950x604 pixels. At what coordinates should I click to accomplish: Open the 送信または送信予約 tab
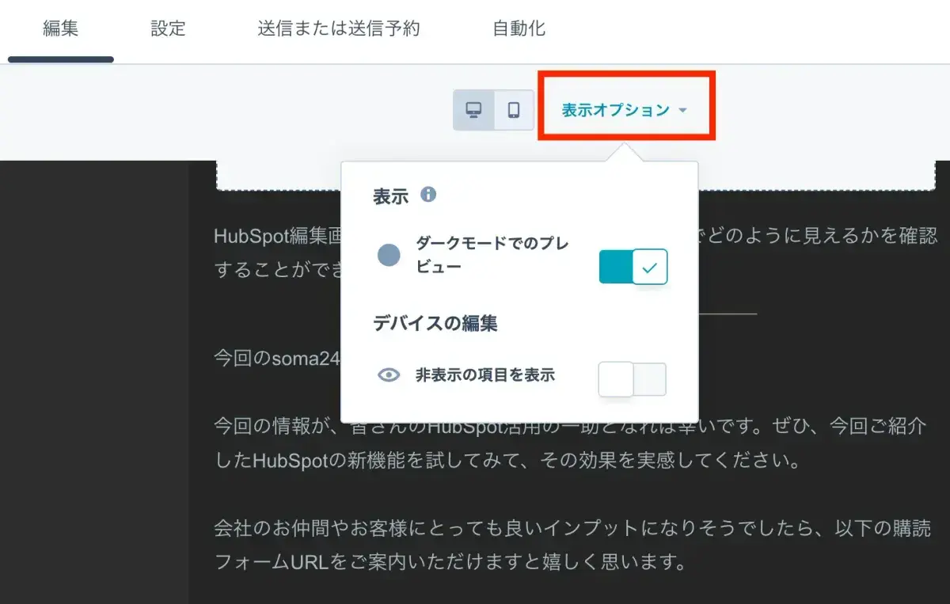338,29
